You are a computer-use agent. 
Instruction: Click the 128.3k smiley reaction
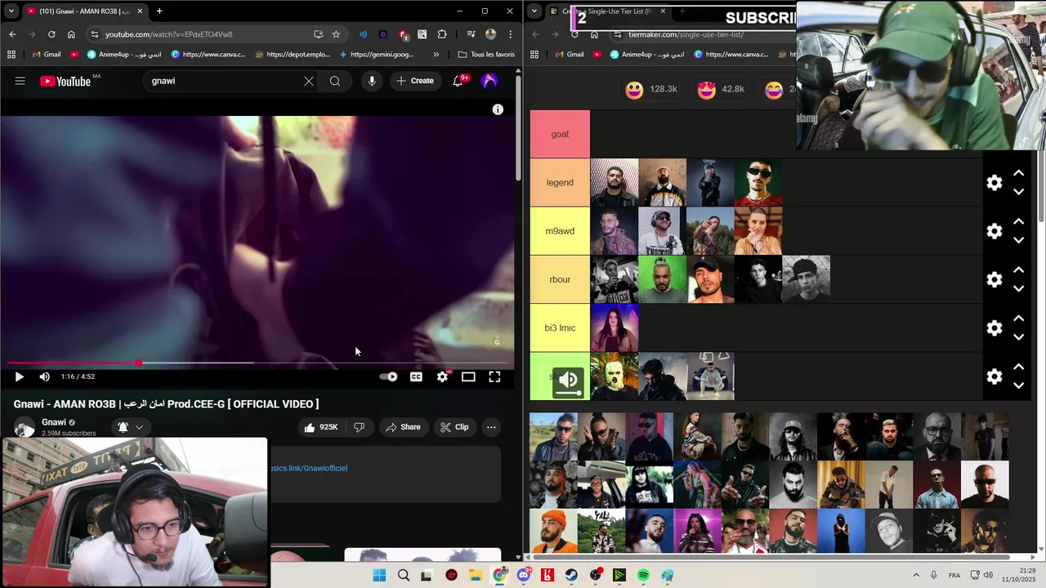pos(651,89)
